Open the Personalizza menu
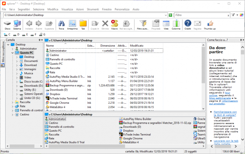Screen dimensions: 245x154 coord(122,9)
